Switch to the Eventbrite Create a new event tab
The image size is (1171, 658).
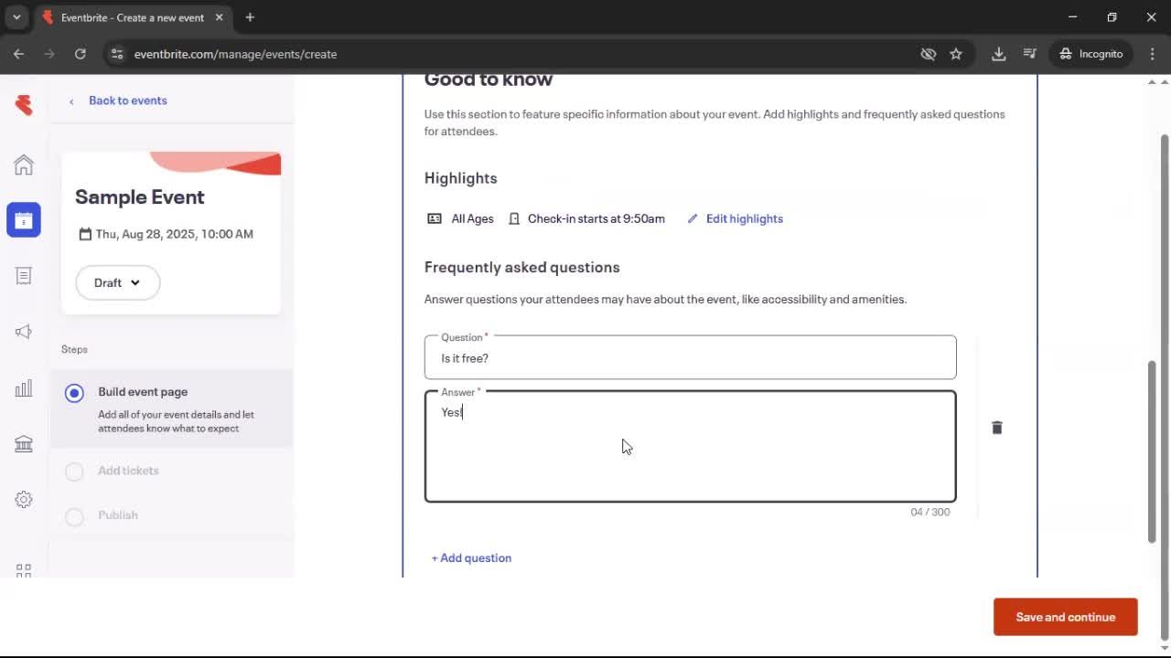pos(133,17)
